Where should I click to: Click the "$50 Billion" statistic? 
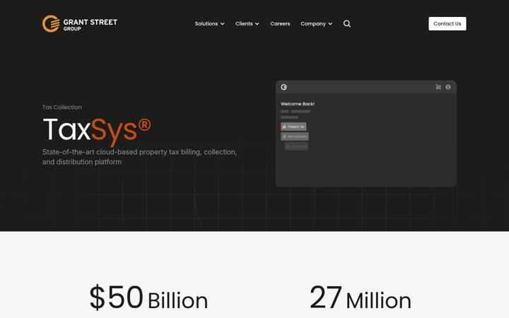click(148, 298)
